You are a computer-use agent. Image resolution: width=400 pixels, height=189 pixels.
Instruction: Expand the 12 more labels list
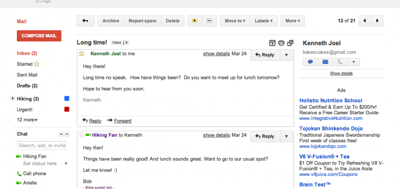coord(27,120)
